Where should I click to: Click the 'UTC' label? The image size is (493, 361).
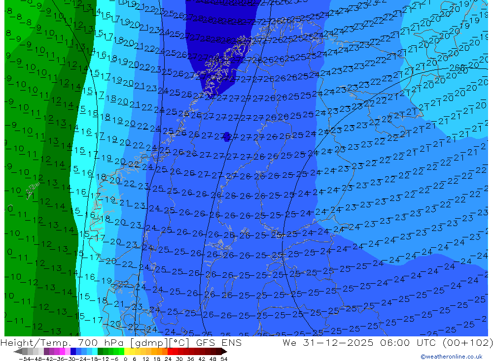pos(427,342)
